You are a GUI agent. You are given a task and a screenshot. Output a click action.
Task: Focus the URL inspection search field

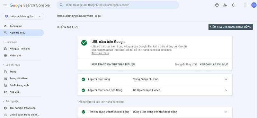click(x=118, y=5)
